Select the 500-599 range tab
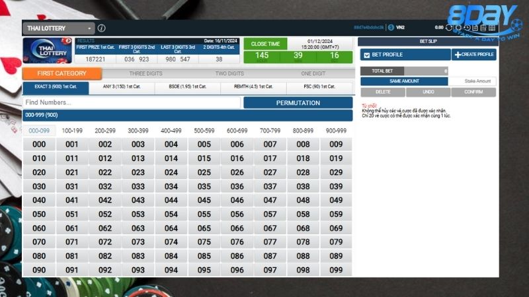 click(204, 131)
